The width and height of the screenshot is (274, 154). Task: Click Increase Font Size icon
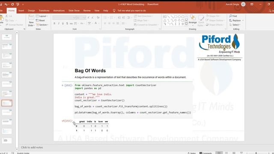coord(89,18)
